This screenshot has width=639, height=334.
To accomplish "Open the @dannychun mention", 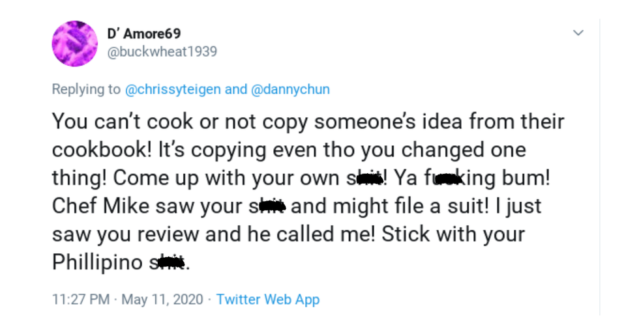I will coord(290,89).
